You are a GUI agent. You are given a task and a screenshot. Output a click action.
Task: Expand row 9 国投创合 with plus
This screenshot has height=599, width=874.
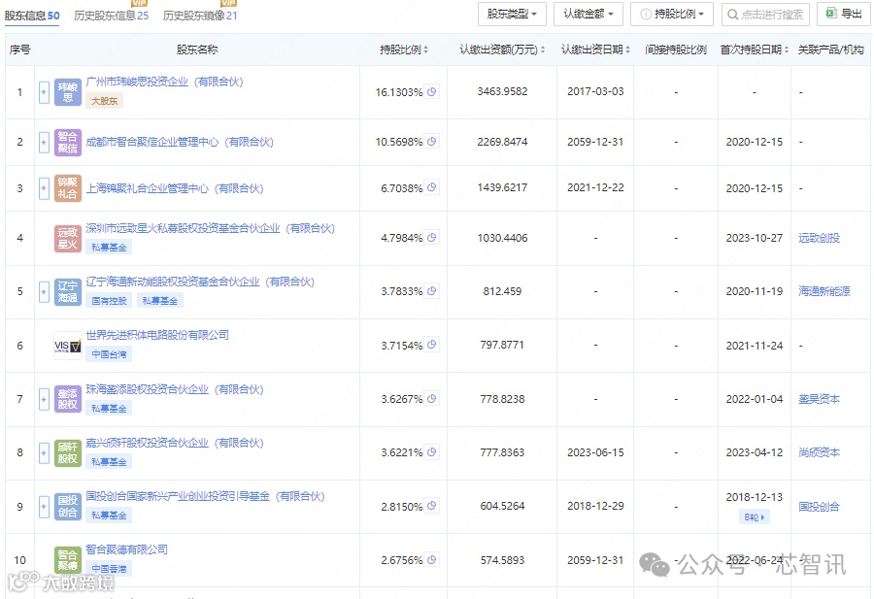point(44,507)
